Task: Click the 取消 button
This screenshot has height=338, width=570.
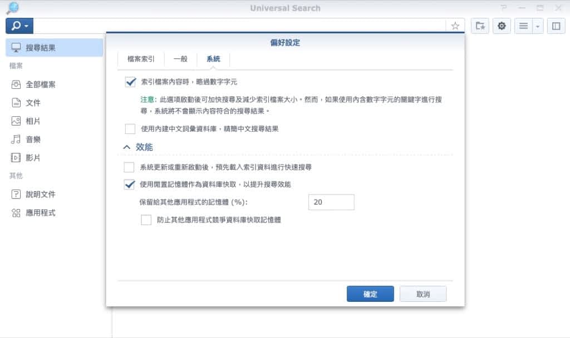Action: coord(422,294)
